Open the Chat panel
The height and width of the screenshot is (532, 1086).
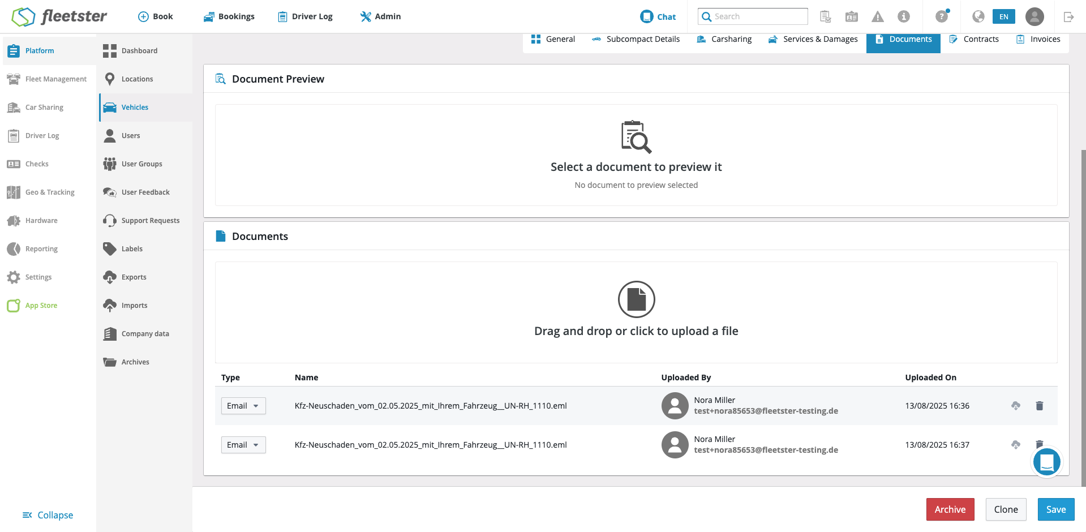click(x=658, y=16)
